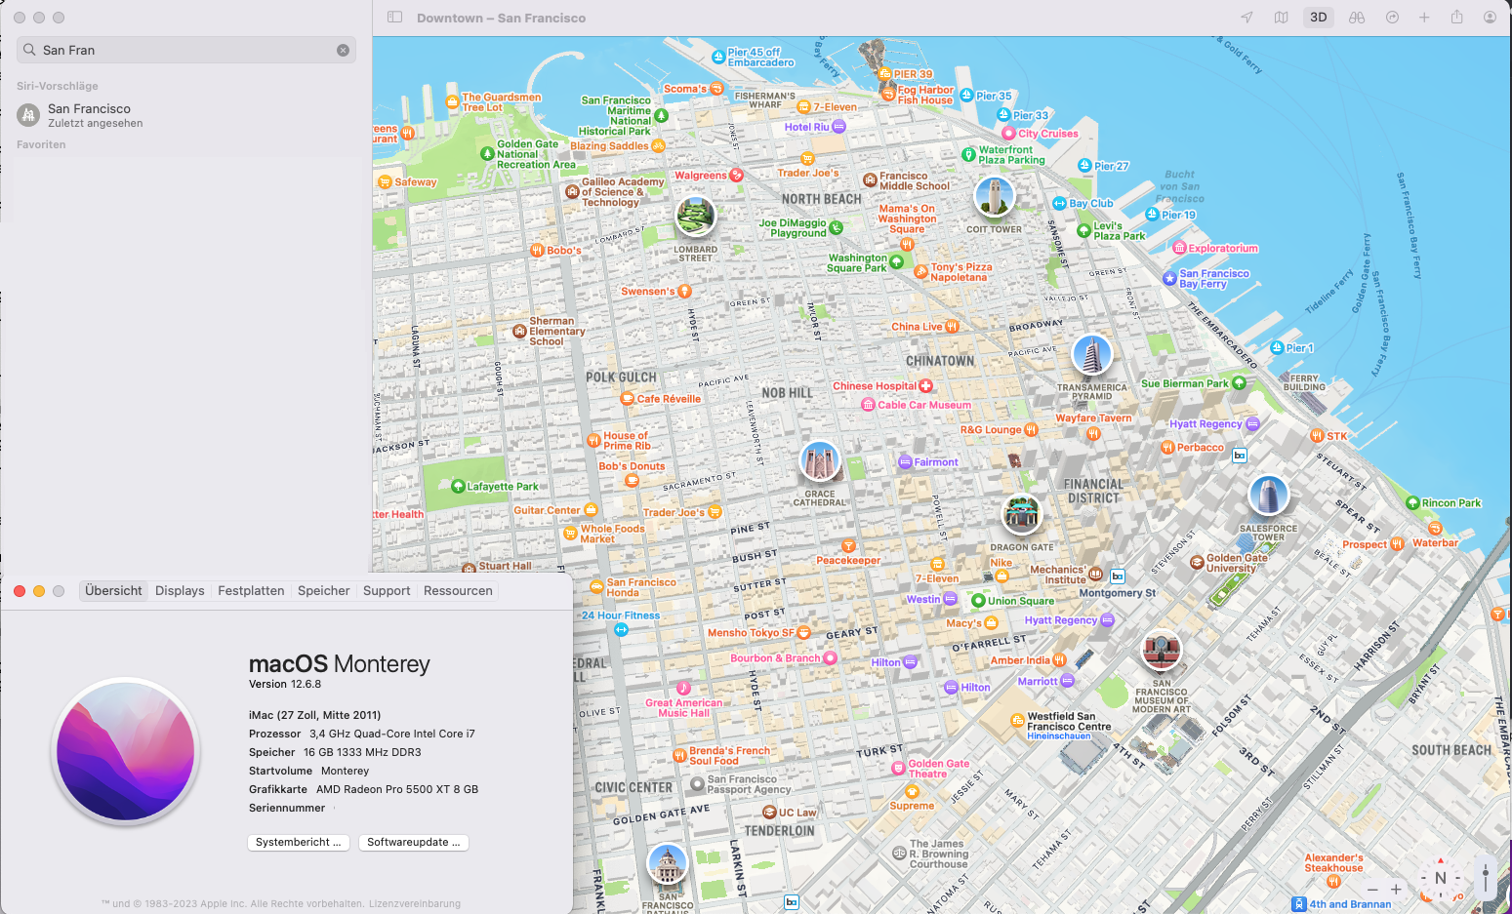Click the Golden Gate University pin
Viewport: 1512px width, 914px height.
[1197, 563]
